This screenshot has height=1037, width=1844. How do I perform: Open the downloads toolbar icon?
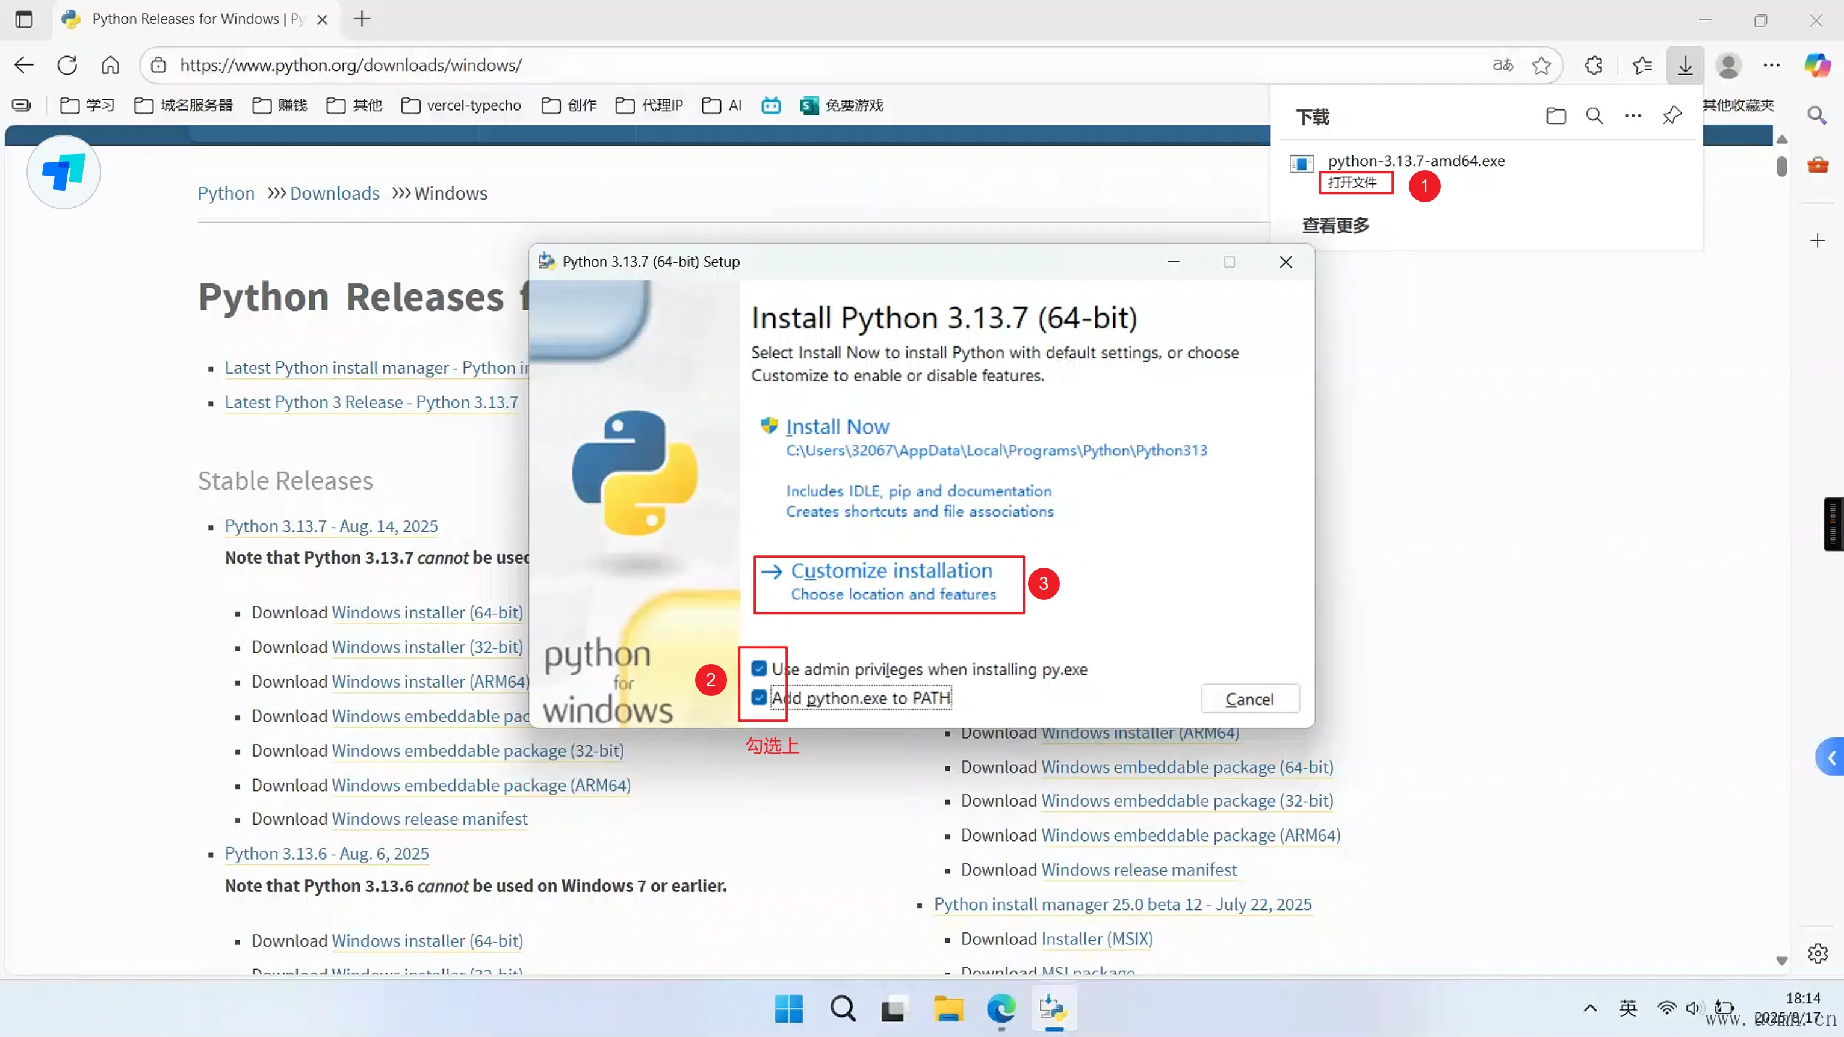pos(1685,65)
